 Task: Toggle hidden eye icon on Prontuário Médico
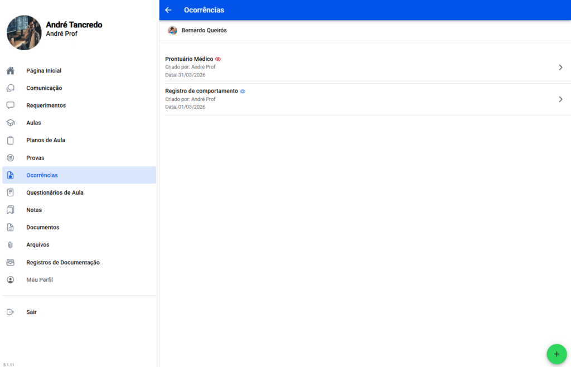point(218,59)
